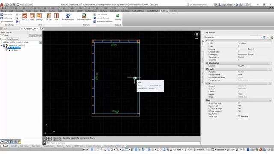This screenshot has height=154, width=274.
Task: Click the add layout plus button
Action: (x=125, y=146)
